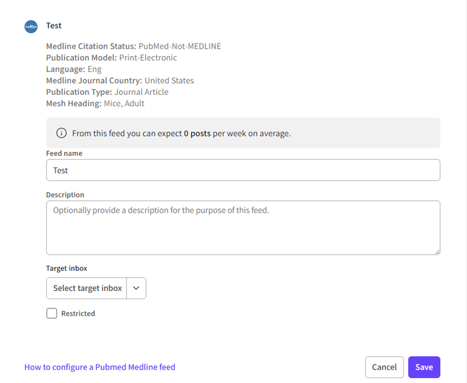
Task: Click the Cancel button
Action: coord(384,367)
